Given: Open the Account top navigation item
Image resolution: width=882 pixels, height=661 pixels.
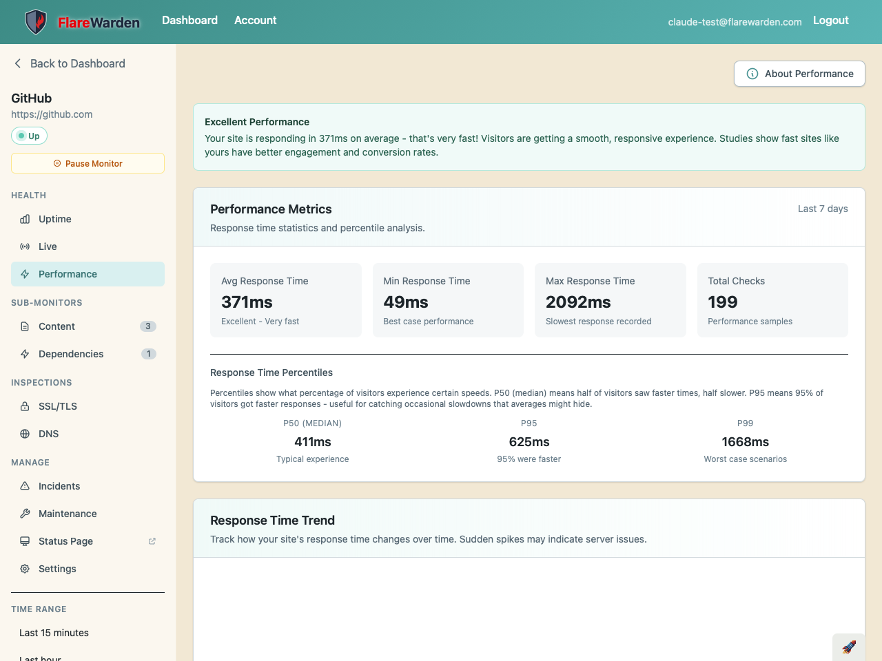Looking at the screenshot, I should pos(255,21).
